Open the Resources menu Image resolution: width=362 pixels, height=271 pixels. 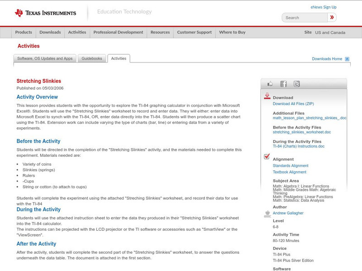tap(160, 32)
